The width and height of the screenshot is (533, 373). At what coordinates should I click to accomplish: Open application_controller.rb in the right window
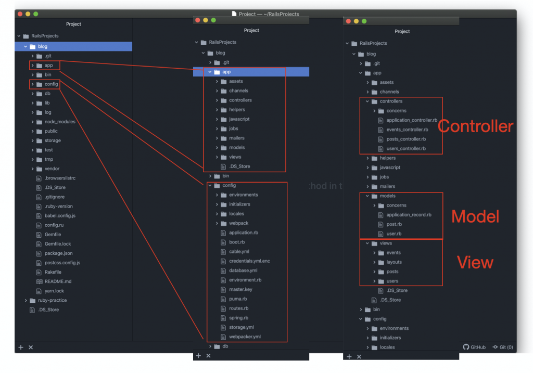[412, 120]
